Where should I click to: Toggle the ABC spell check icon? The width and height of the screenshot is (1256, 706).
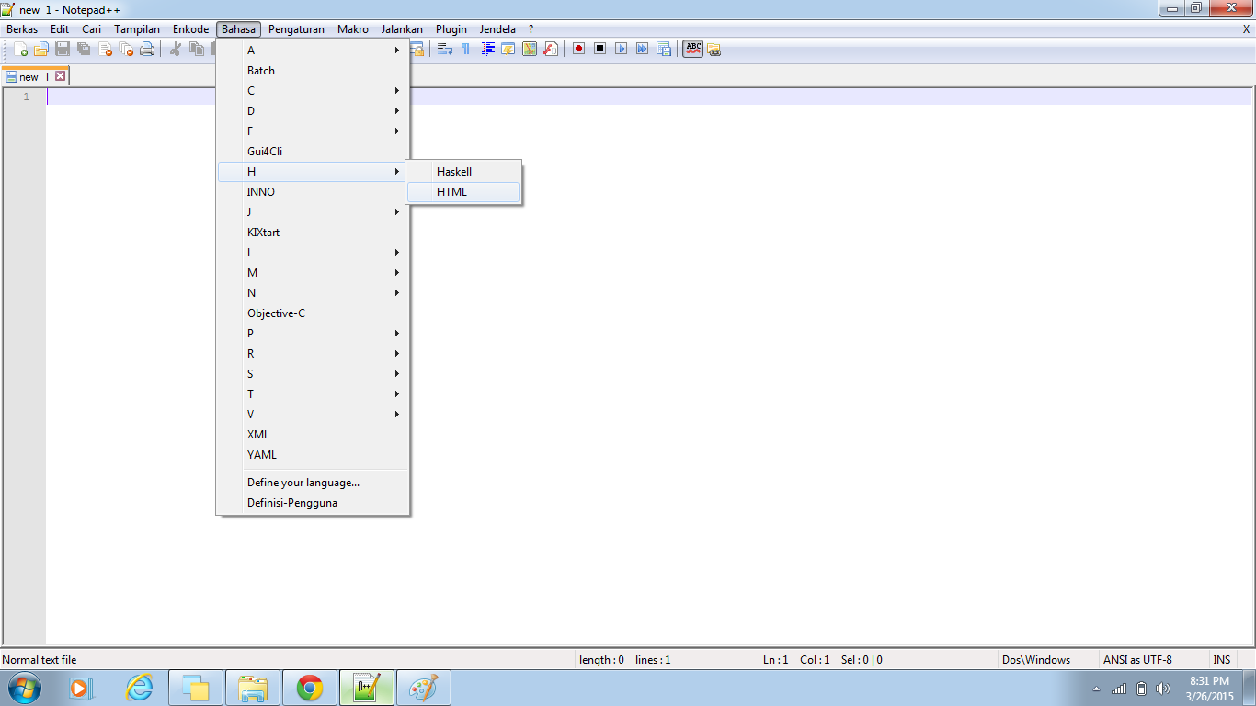pos(692,49)
